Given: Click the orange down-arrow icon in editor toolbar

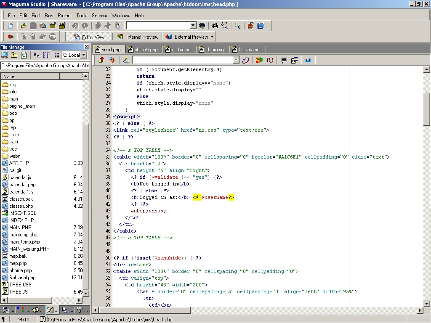Looking at the screenshot, I should coord(112,60).
